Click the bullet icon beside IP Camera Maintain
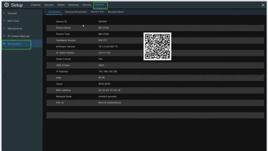Image resolution: width=268 pixels, height=151 pixels. click(x=4, y=36)
